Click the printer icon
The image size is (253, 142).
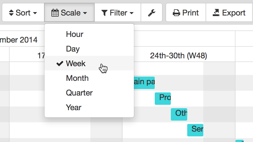click(x=176, y=13)
